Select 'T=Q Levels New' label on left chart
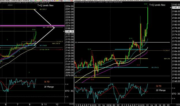The image size is (180, 106). tap(46, 5)
